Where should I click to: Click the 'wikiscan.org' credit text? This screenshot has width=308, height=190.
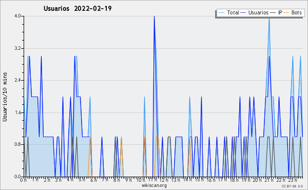154,185
